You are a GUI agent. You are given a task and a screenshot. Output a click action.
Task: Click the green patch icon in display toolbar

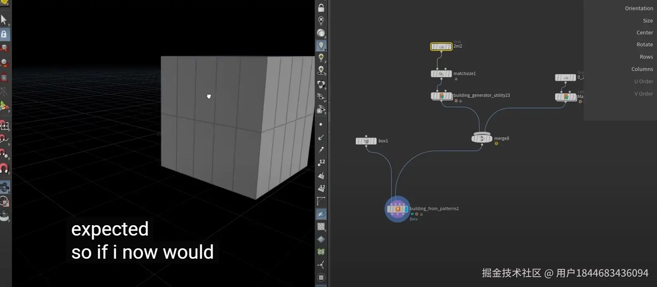tap(321, 252)
